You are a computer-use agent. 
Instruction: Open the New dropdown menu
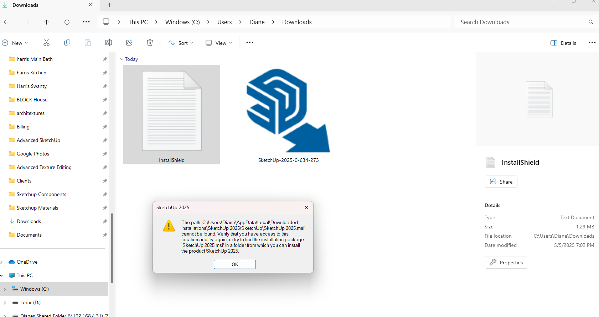click(15, 43)
